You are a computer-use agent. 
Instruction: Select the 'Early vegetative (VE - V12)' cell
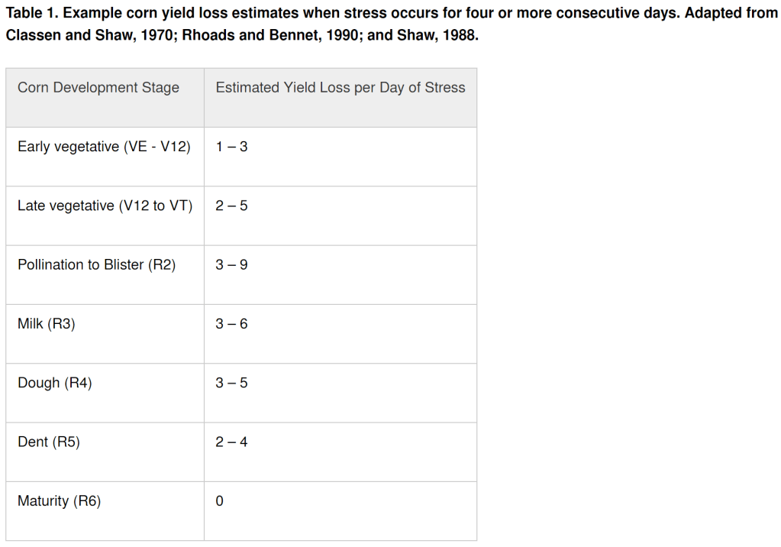(x=104, y=147)
